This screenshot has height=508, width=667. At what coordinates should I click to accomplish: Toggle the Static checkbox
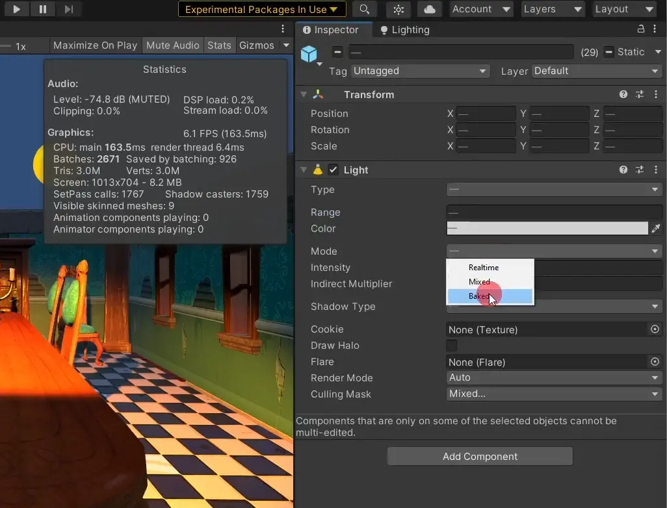pyautogui.click(x=609, y=52)
